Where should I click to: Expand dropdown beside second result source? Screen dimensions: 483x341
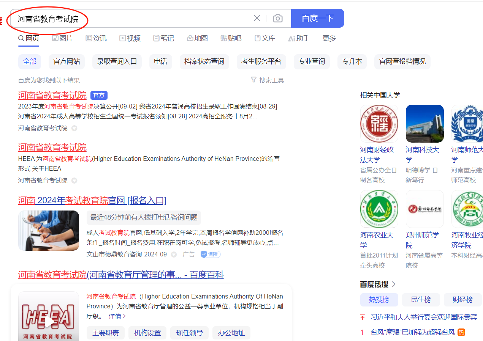[x=74, y=181]
